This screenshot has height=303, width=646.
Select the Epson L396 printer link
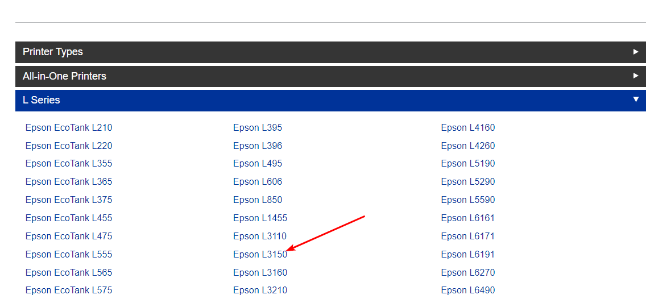pyautogui.click(x=258, y=146)
